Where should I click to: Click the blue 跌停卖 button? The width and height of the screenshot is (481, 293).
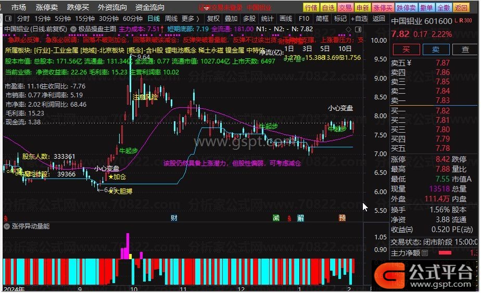(406, 7)
